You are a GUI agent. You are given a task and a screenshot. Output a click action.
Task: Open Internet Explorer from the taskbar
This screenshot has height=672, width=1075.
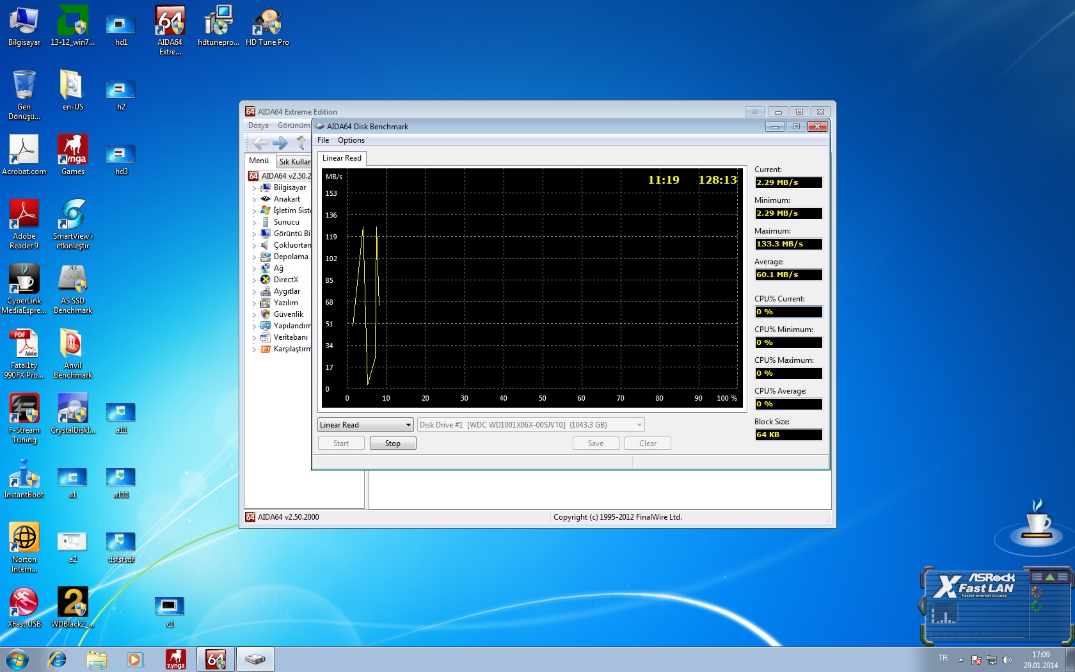[x=58, y=659]
